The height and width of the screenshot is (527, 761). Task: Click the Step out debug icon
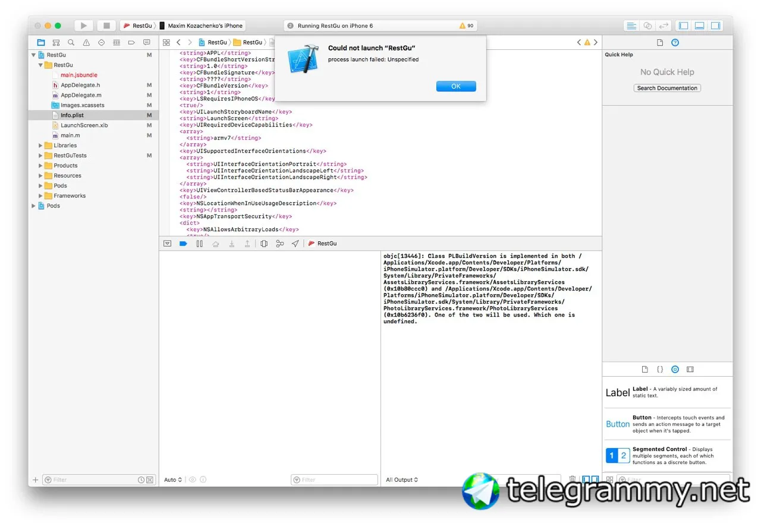247,244
